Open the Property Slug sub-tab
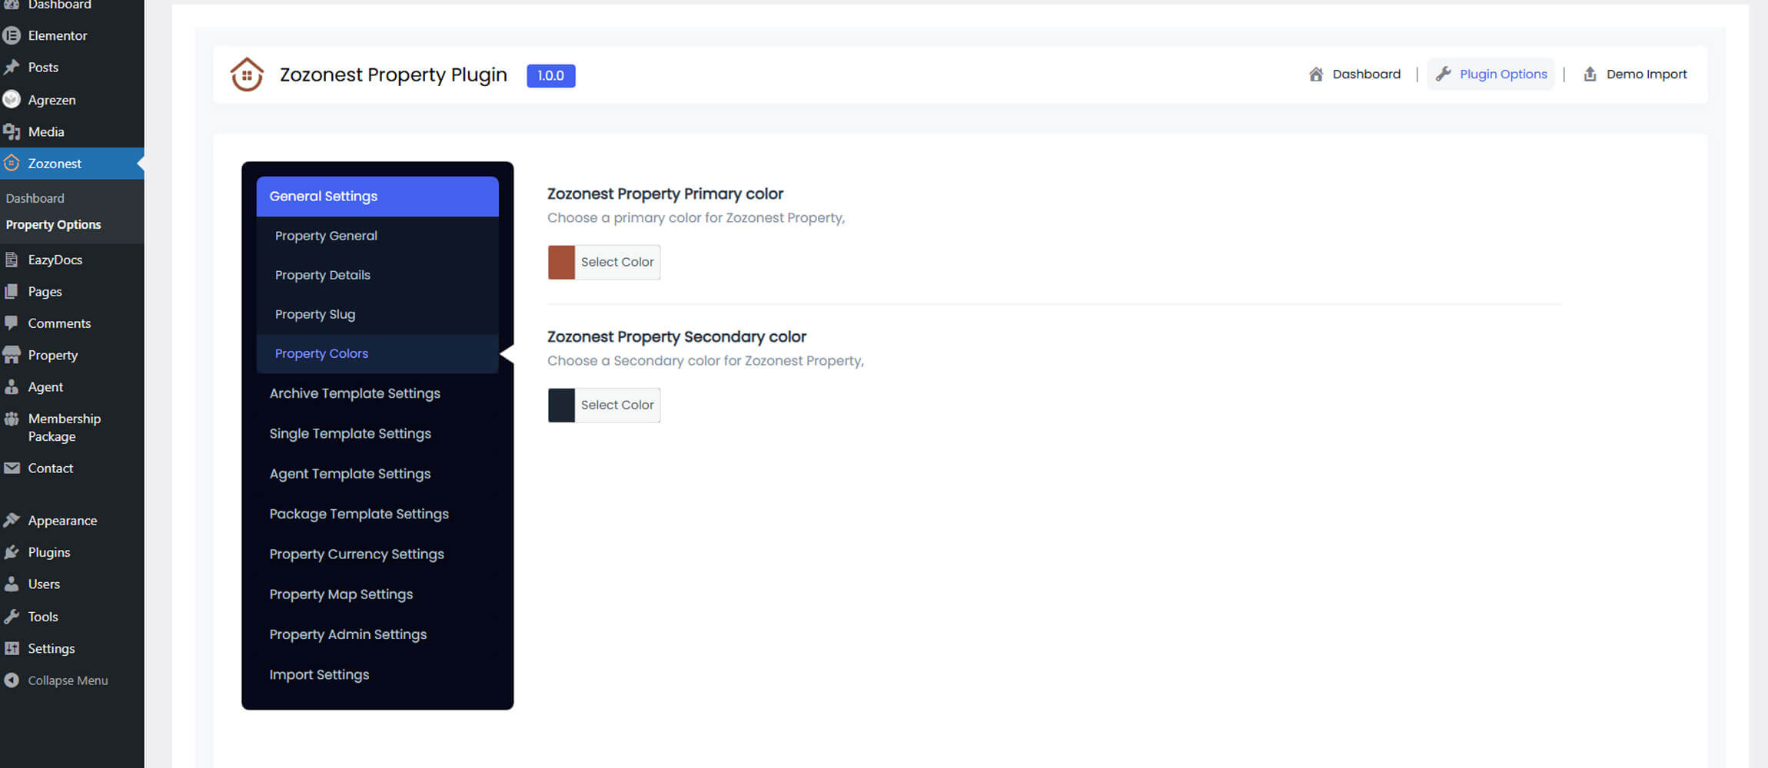1768x768 pixels. click(x=315, y=314)
